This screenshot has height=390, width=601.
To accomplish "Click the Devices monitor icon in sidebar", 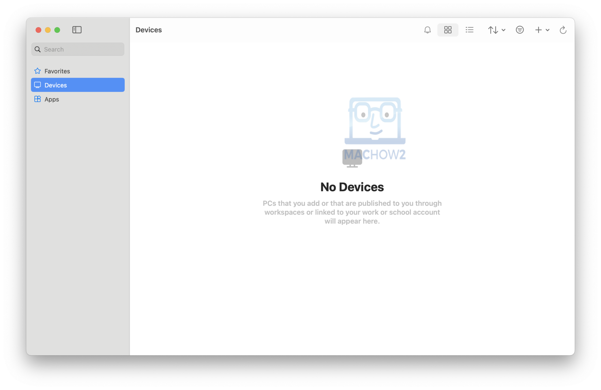I will coord(38,85).
